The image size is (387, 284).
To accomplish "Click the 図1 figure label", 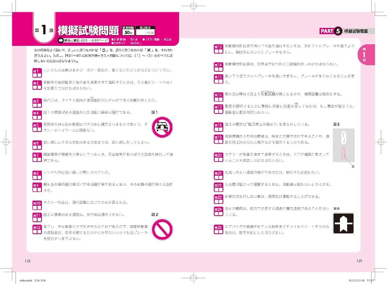I will 155,113.
